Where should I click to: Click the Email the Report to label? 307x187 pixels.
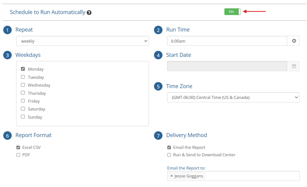click(186, 168)
